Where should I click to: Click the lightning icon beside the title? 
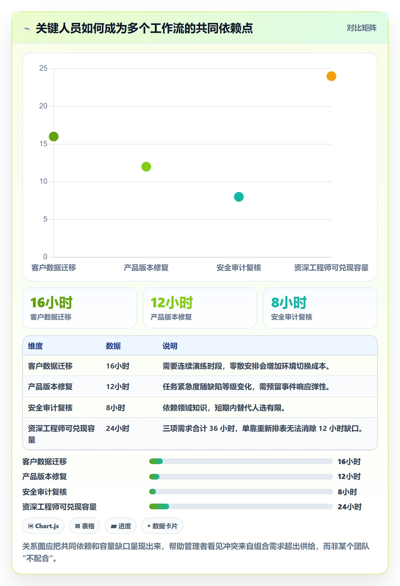click(x=27, y=29)
